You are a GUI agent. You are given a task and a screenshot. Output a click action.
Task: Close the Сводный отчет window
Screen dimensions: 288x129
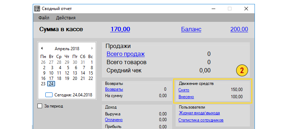tap(246, 9)
